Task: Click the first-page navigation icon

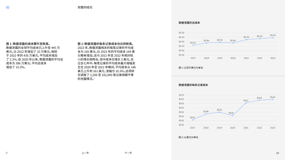Action: pos(7,153)
